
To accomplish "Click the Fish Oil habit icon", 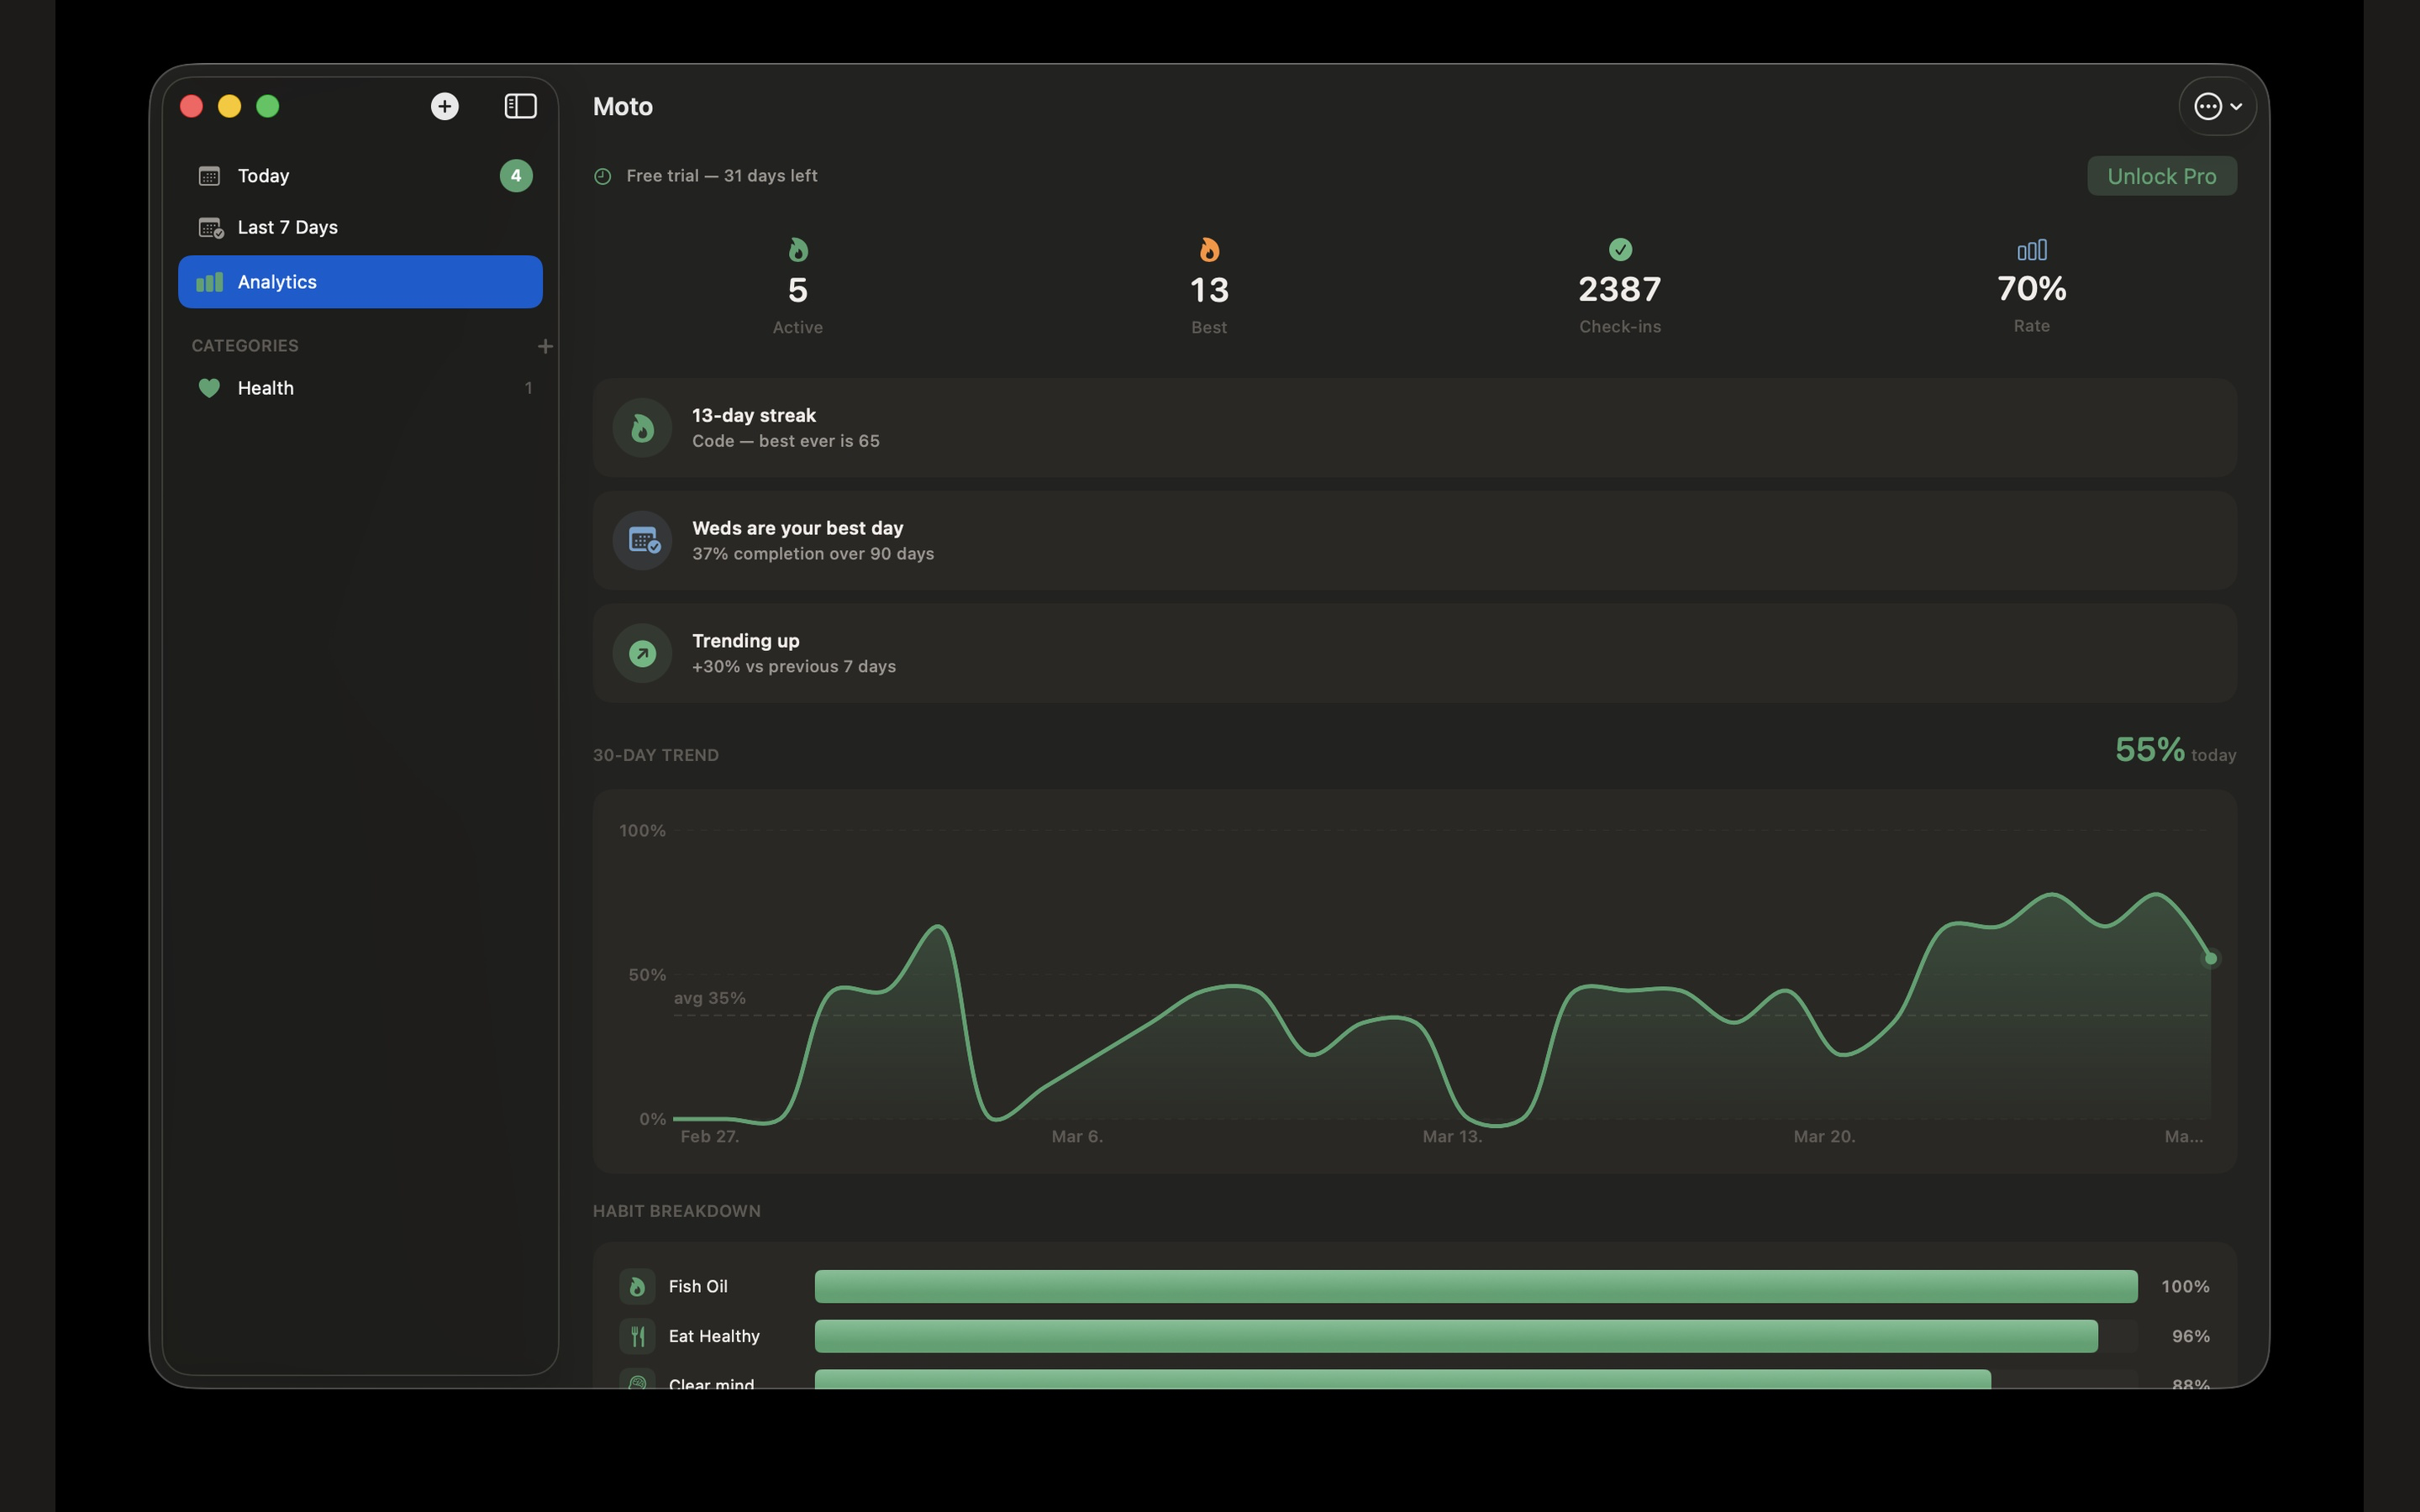I will coord(637,1287).
